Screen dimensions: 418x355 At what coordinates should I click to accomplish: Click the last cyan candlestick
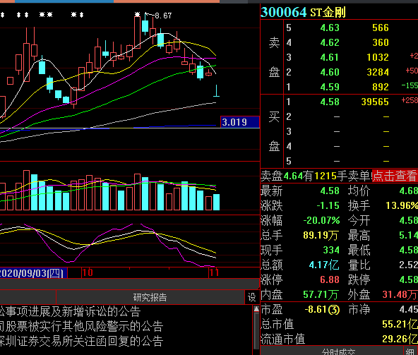point(216,90)
